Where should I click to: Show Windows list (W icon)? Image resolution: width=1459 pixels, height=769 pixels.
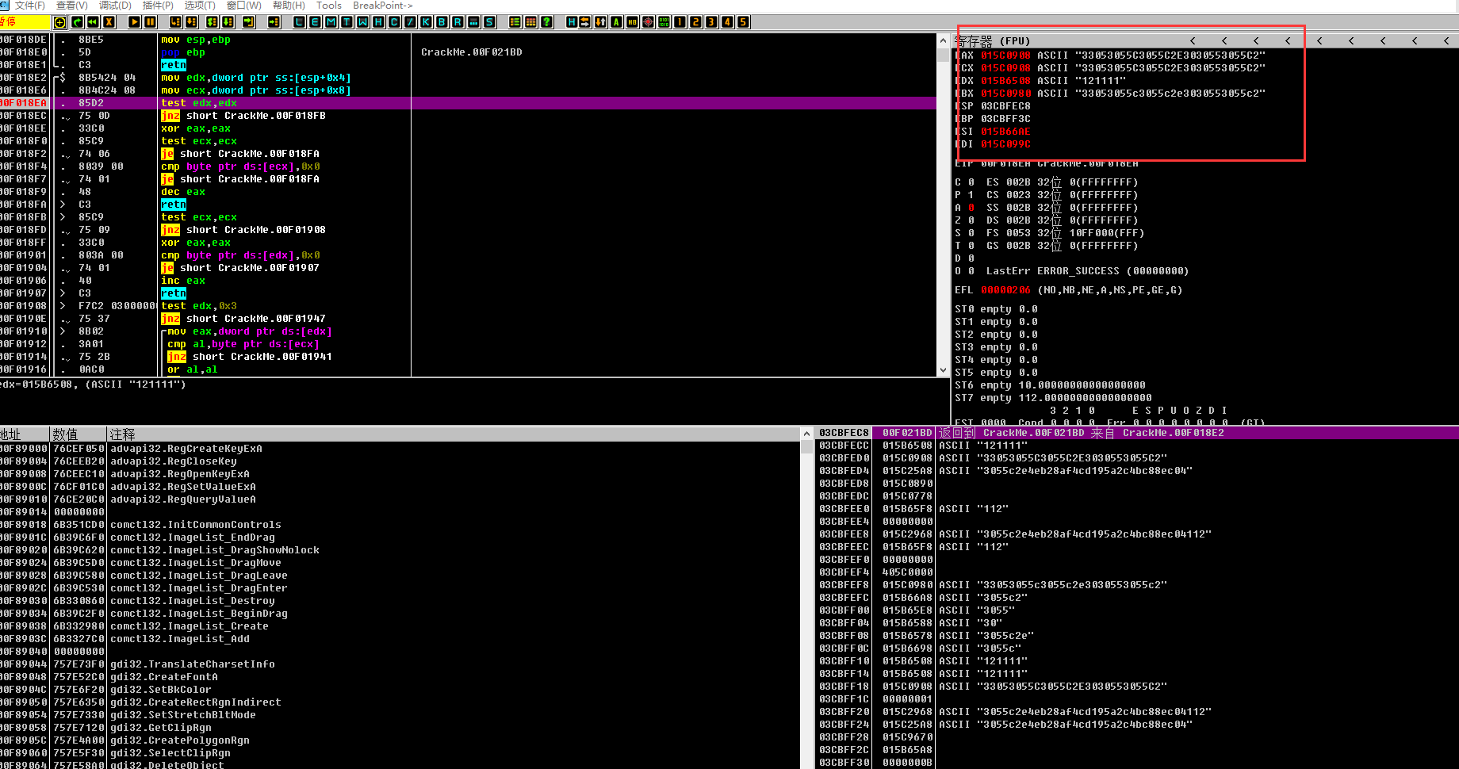tap(362, 22)
